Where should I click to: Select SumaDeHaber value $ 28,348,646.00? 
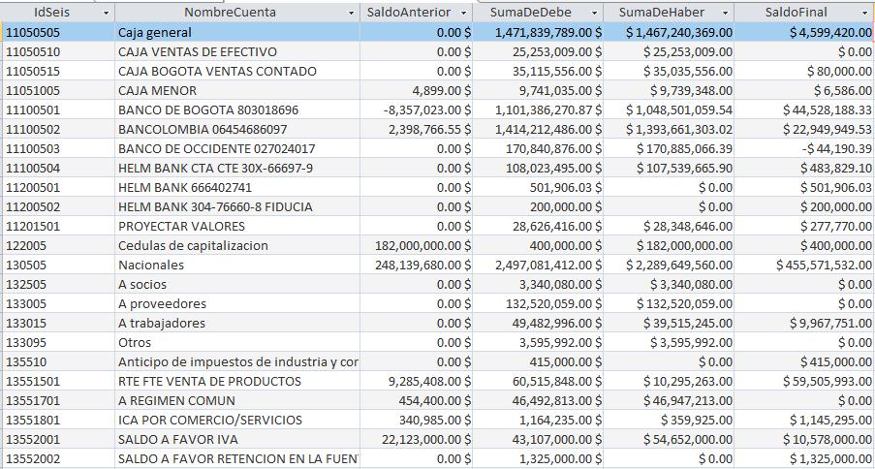pyautogui.click(x=669, y=226)
